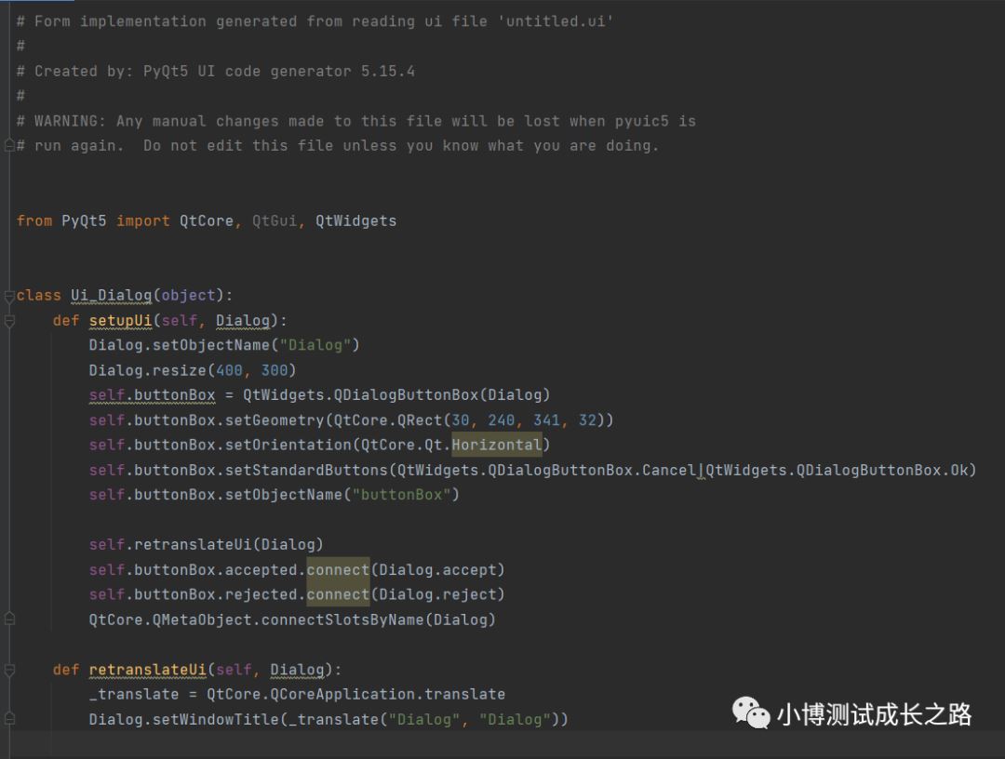Collapse the retranslateUi method fold arrow
The width and height of the screenshot is (1005, 759).
(x=7, y=670)
